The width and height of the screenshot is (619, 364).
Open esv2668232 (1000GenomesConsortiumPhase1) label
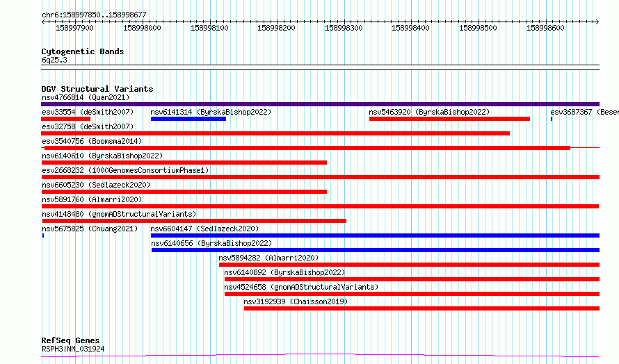[125, 170]
